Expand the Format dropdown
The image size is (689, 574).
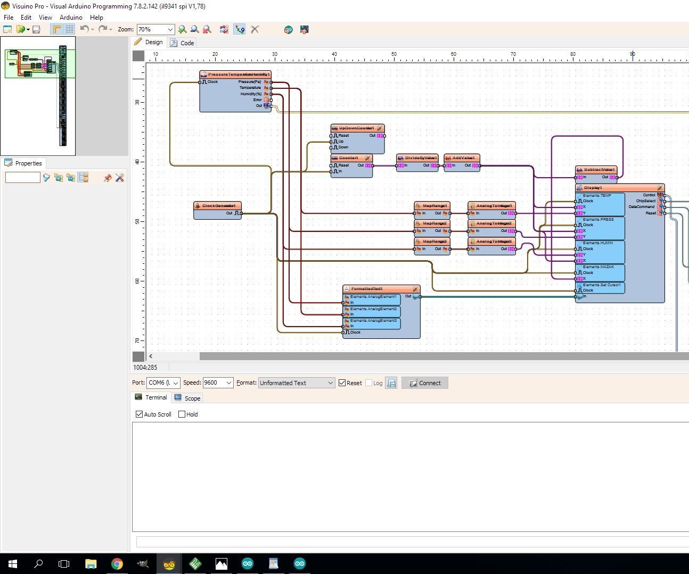tap(330, 383)
